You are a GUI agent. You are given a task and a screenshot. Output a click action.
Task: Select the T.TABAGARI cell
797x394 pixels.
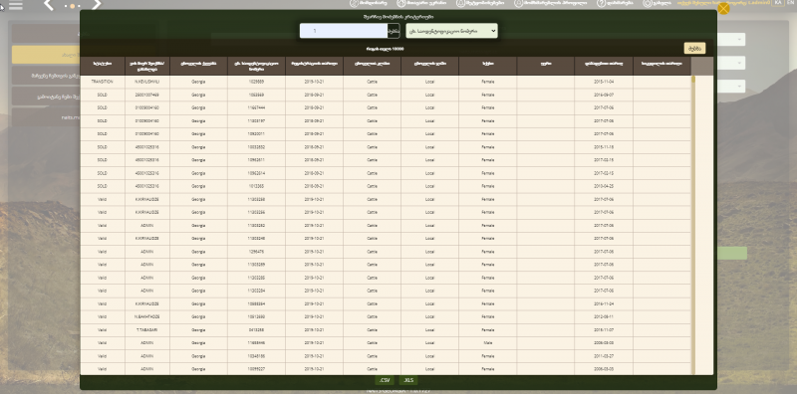146,330
